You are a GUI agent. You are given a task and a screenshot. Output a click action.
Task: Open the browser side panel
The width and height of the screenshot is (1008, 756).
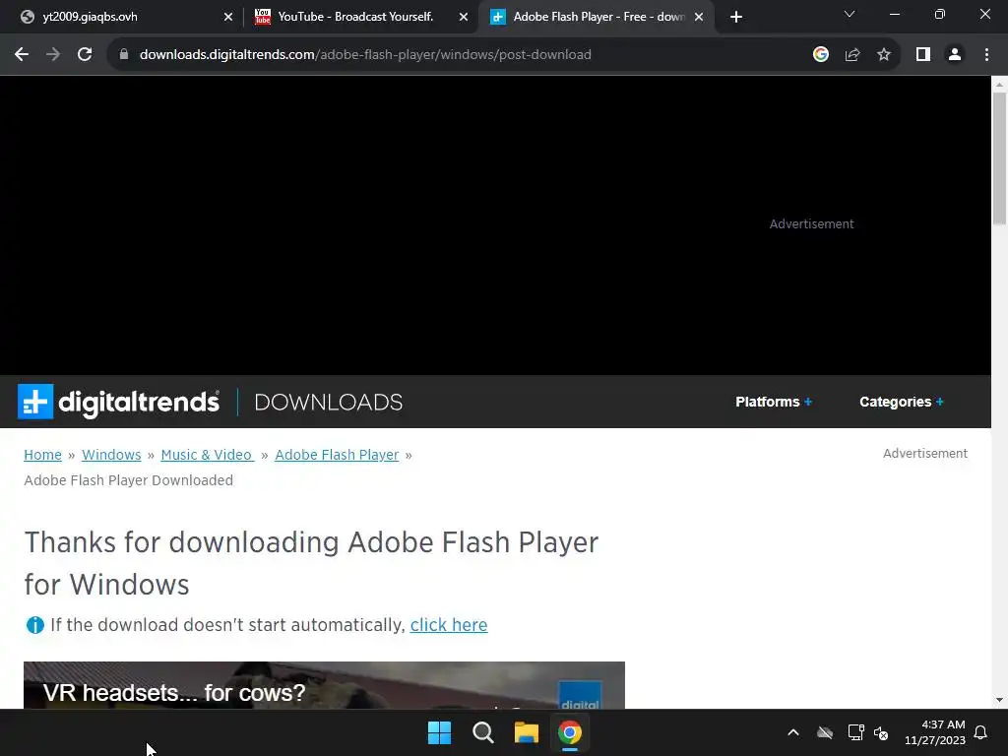click(923, 55)
